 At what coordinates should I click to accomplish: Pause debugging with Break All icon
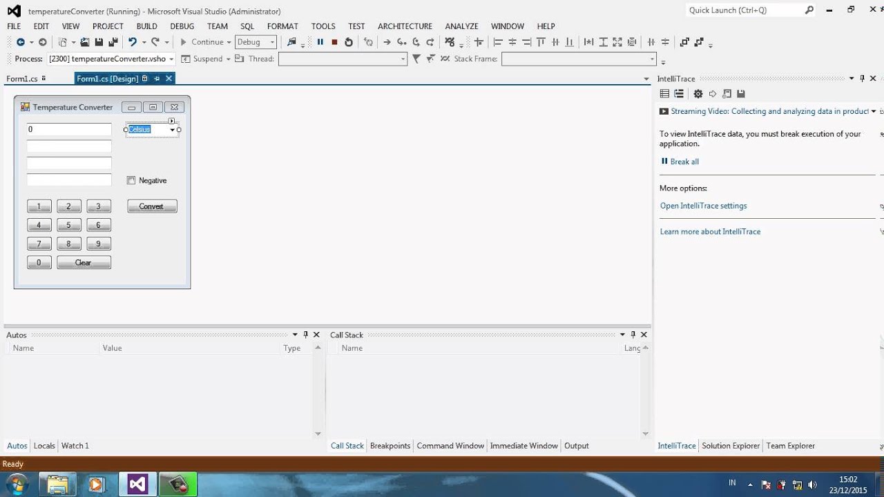320,42
